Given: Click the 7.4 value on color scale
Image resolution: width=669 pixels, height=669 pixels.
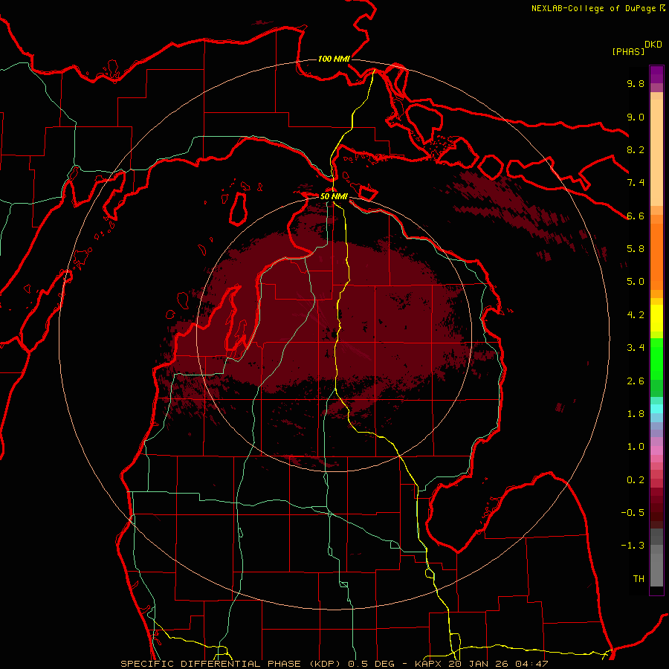Looking at the screenshot, I should pos(636,183).
